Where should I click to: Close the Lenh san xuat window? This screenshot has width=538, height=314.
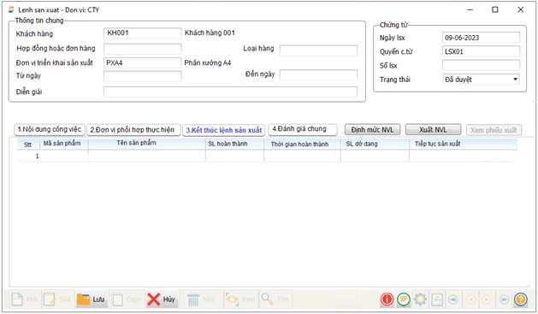(521, 9)
